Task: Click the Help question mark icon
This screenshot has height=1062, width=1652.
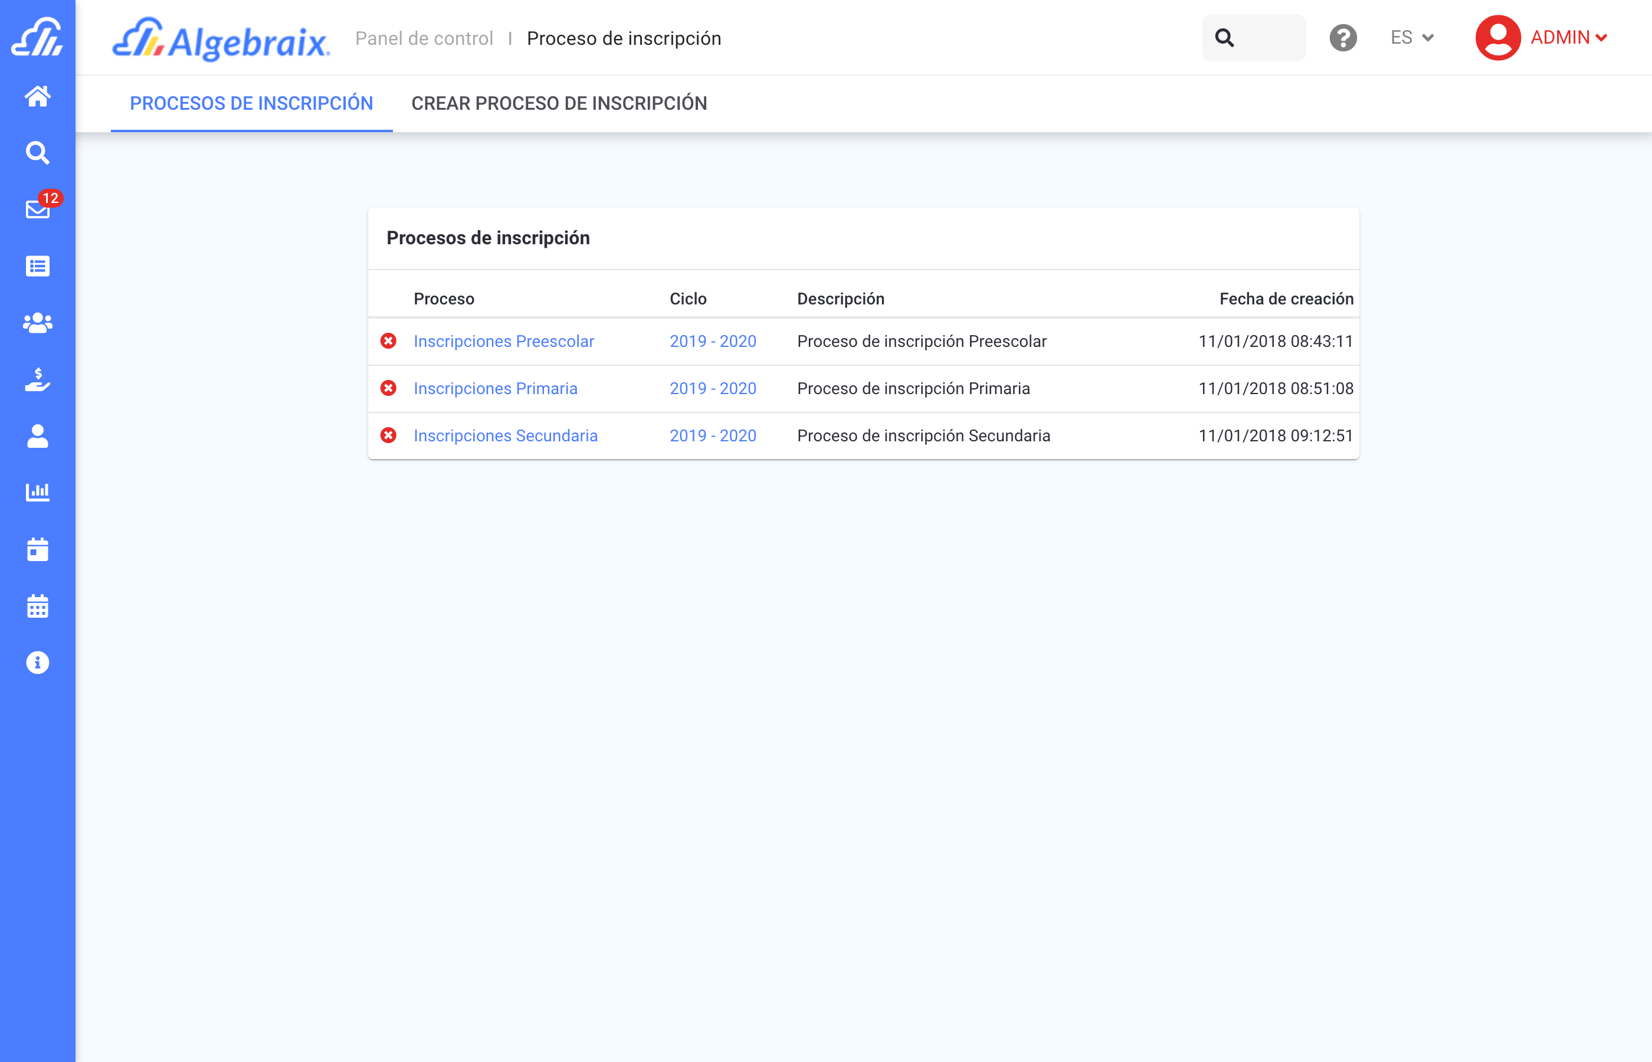Action: pyautogui.click(x=1343, y=38)
